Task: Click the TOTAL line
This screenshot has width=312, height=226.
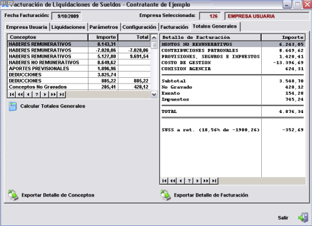Action: point(233,112)
